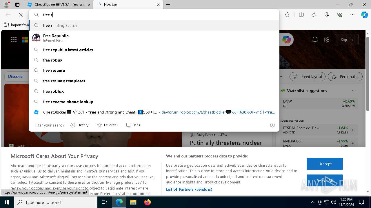The width and height of the screenshot is (371, 208).
Task: Open the page settings gear icon
Action: click(x=327, y=40)
